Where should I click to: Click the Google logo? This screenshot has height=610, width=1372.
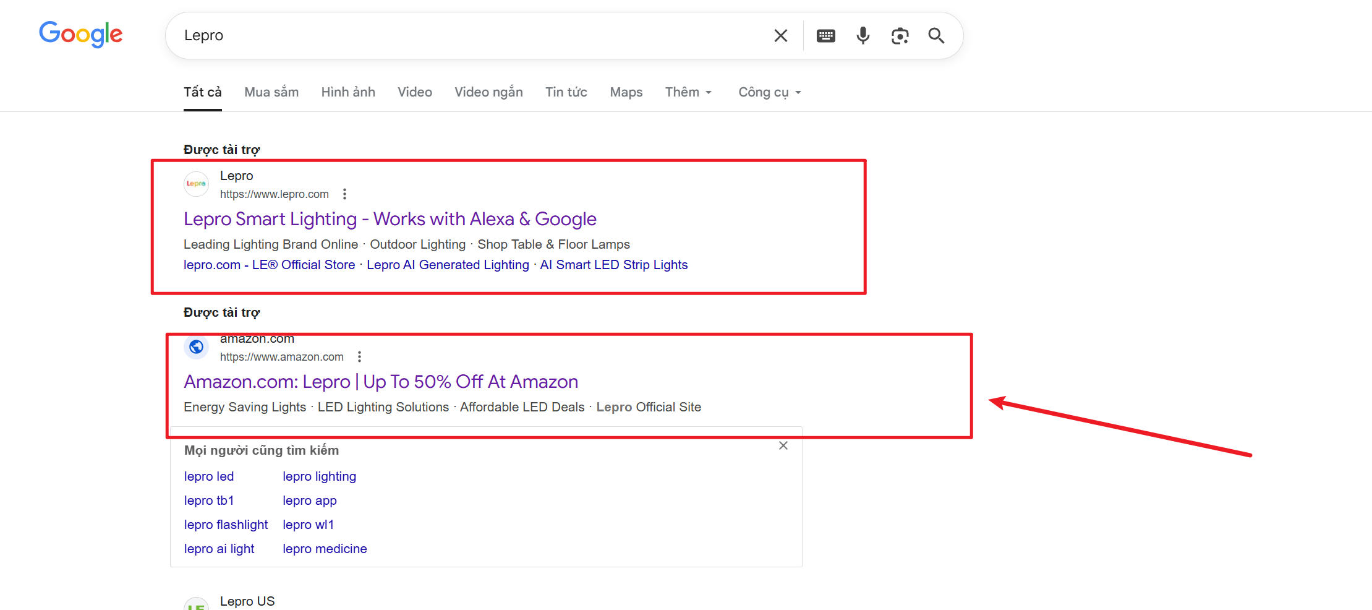click(x=80, y=34)
